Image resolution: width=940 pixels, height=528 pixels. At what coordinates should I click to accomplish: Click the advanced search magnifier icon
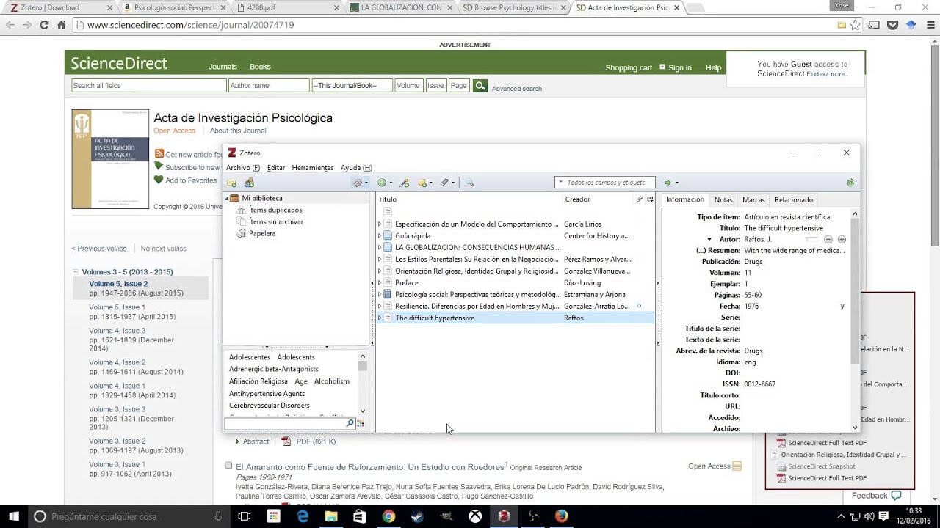470,183
